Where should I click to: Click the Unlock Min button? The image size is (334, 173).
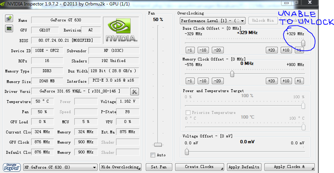pyautogui.click(x=263, y=20)
